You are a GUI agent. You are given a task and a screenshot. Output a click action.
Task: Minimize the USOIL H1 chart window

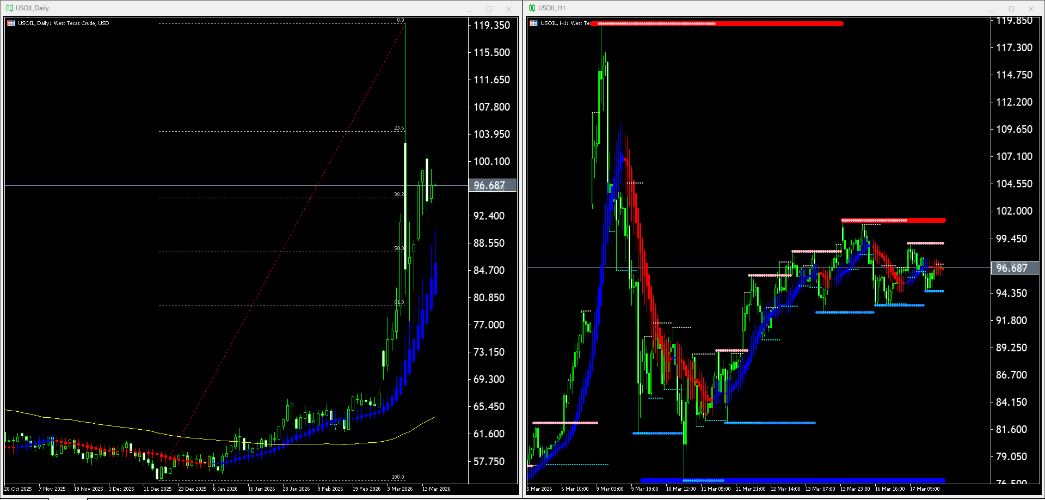point(992,8)
